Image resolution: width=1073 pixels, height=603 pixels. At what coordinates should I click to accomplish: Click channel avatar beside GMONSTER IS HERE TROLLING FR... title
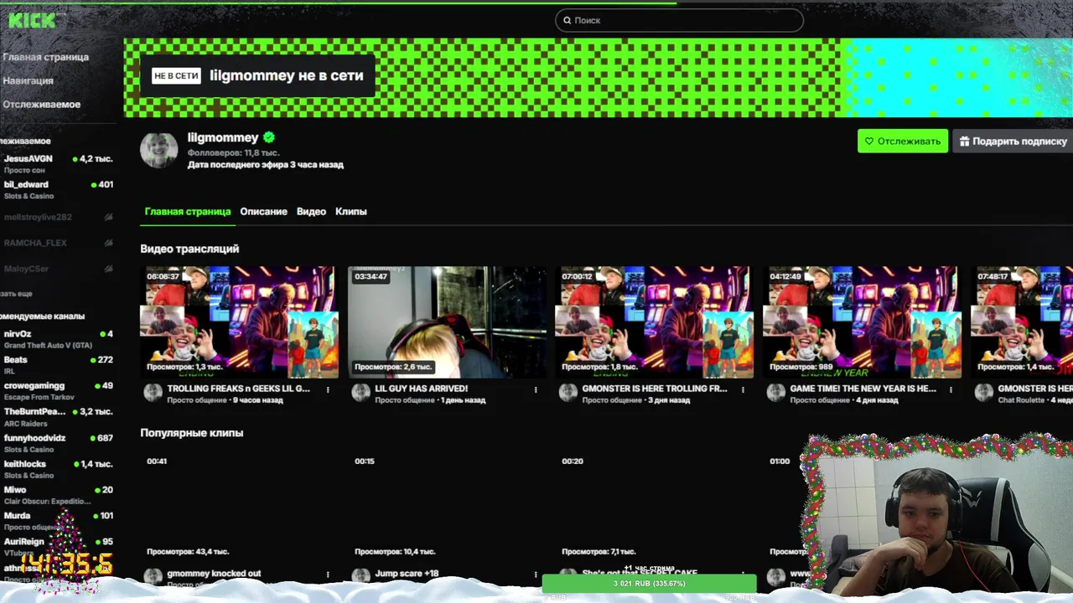[568, 393]
